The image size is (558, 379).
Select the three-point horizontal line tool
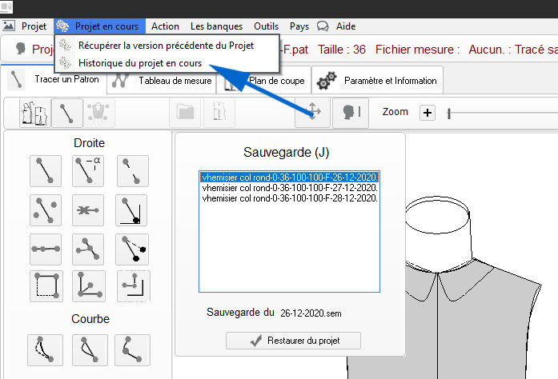(45, 249)
